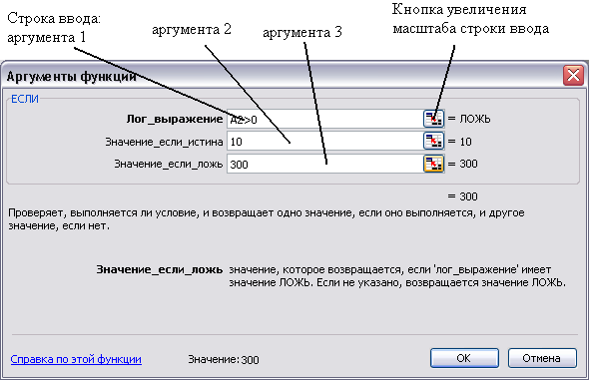Collapse dialog button for Лог_выражение field
Image resolution: width=589 pixels, height=380 pixels.
[x=433, y=119]
